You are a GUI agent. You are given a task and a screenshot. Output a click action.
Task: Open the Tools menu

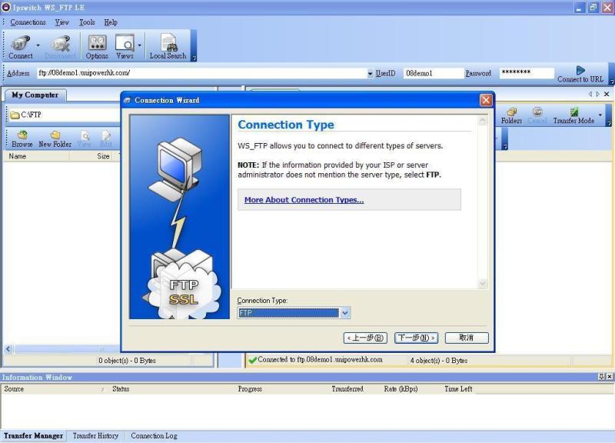pos(87,22)
